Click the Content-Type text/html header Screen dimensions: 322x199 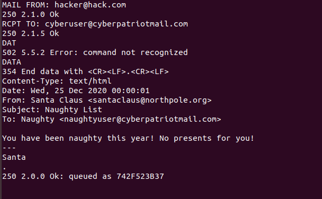point(57,81)
